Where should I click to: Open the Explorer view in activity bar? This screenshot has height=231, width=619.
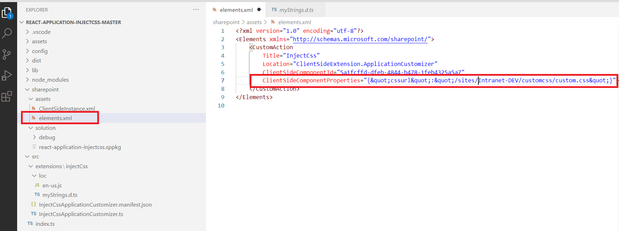[x=7, y=13]
